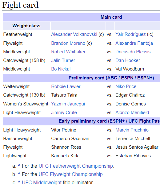Click the Robbie Lawler link

[x=66, y=86]
